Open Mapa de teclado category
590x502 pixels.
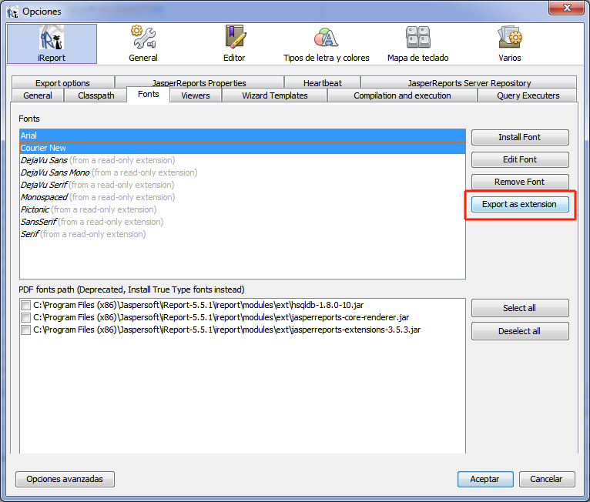[417, 44]
